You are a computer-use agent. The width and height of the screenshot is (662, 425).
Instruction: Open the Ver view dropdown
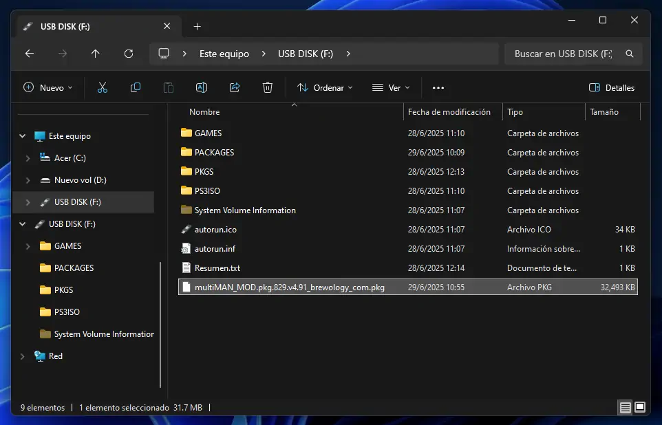pos(391,87)
